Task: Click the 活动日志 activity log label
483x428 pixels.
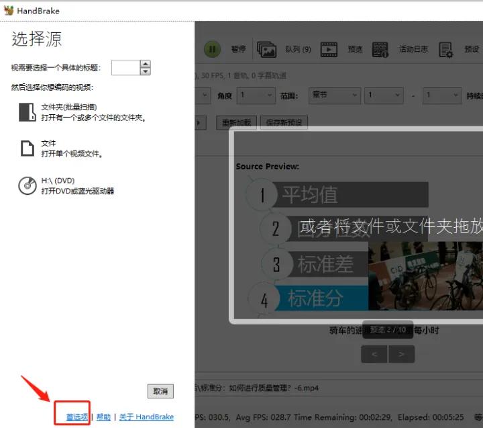Action: tap(413, 49)
